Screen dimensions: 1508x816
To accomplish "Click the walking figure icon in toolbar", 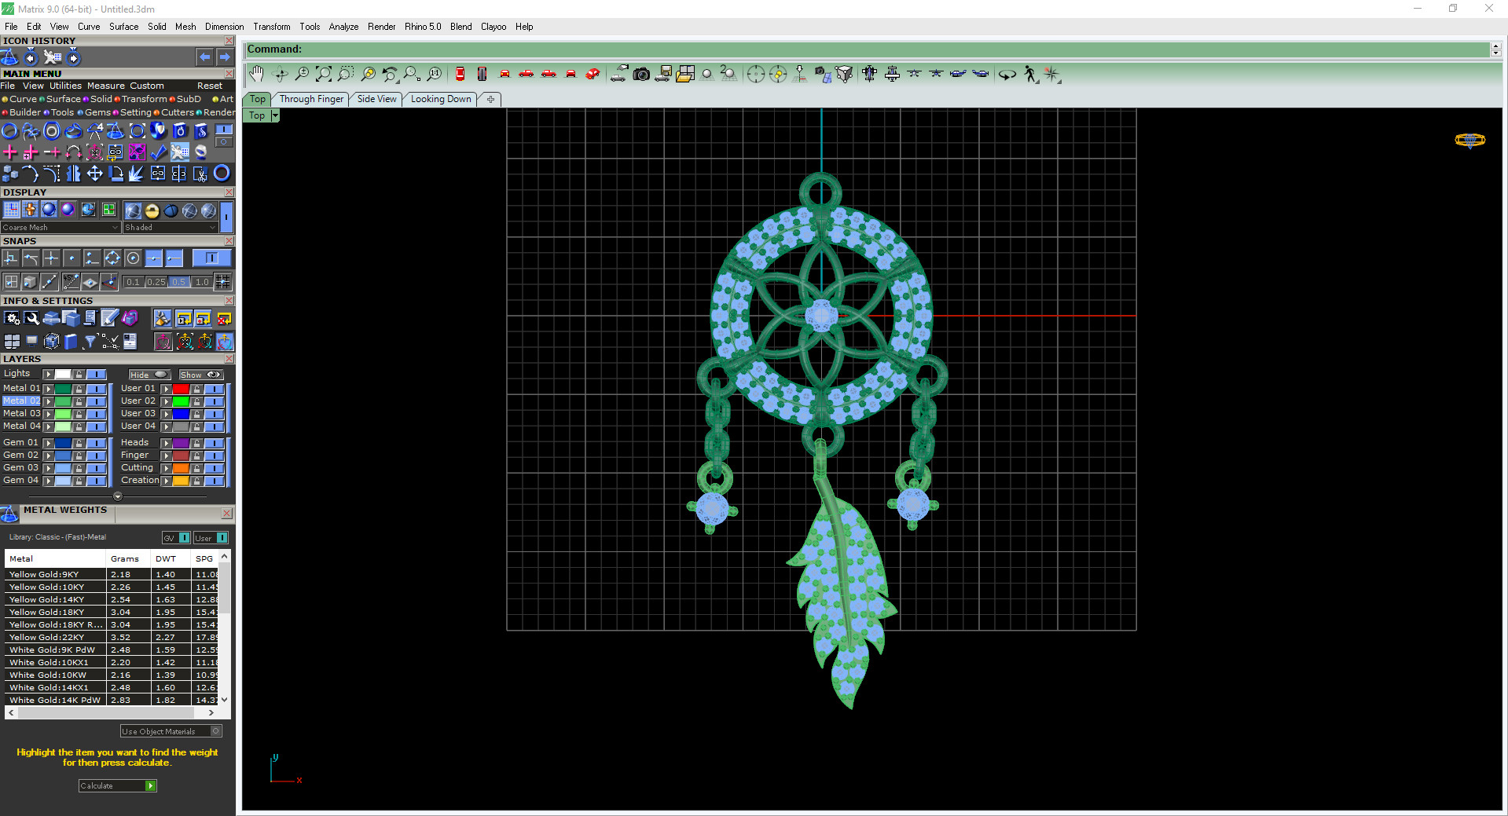I will tap(1030, 74).
